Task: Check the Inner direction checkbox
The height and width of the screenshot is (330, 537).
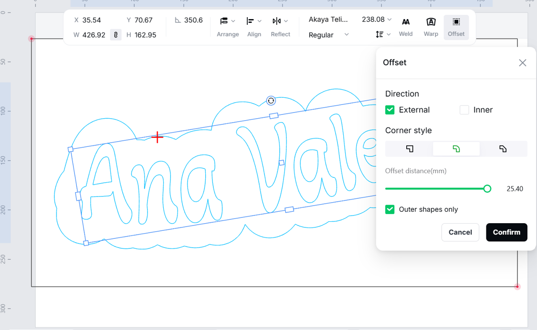Action: coord(464,110)
